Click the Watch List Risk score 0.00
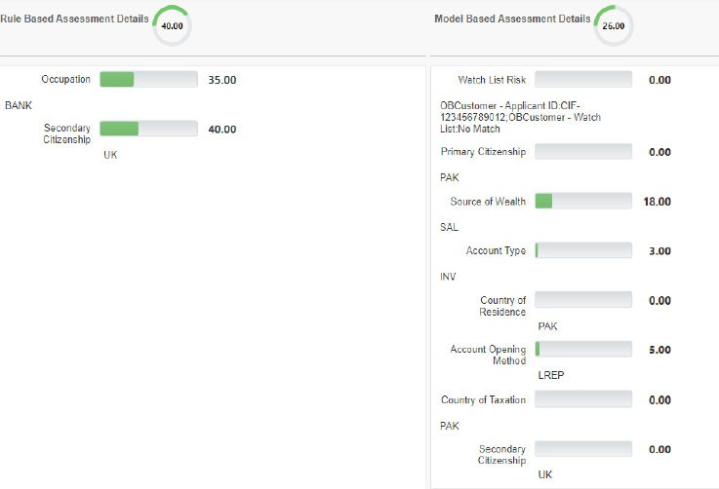Viewport: 719px width, 489px height. (659, 80)
